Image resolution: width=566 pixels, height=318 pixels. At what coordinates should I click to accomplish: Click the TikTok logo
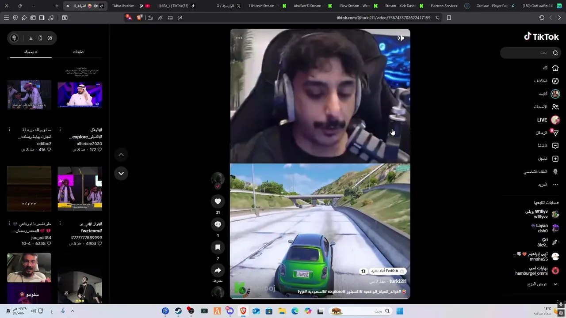coord(541,37)
